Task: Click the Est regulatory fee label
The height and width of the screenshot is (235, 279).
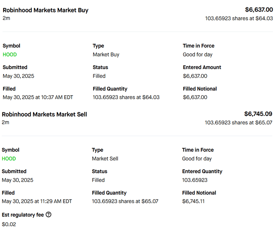Action: (22, 215)
